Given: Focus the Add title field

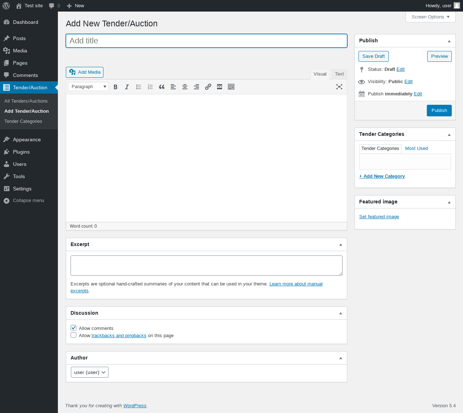Looking at the screenshot, I should (207, 41).
